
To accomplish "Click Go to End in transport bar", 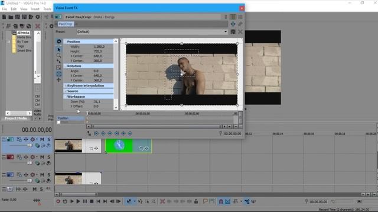I will (105, 201).
